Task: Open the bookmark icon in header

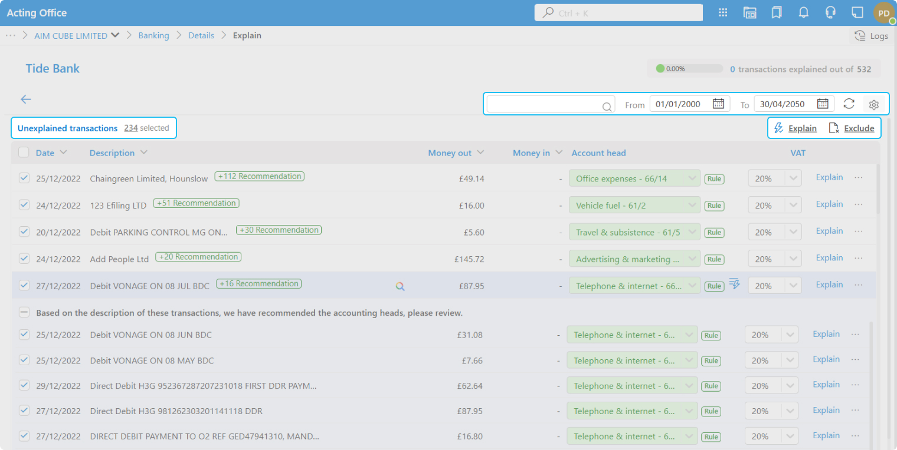Action: 777,13
